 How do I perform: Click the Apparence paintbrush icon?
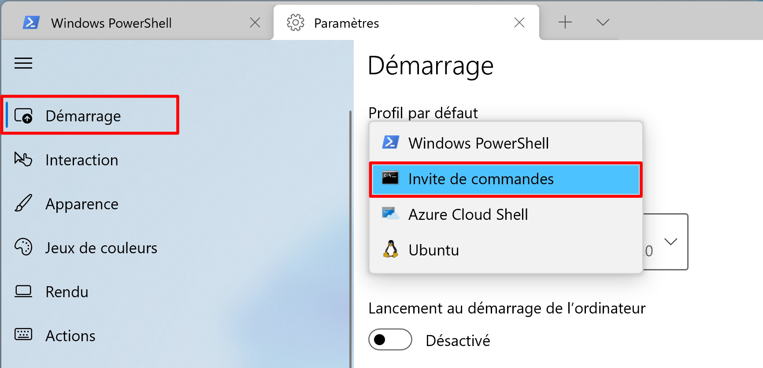pos(23,203)
